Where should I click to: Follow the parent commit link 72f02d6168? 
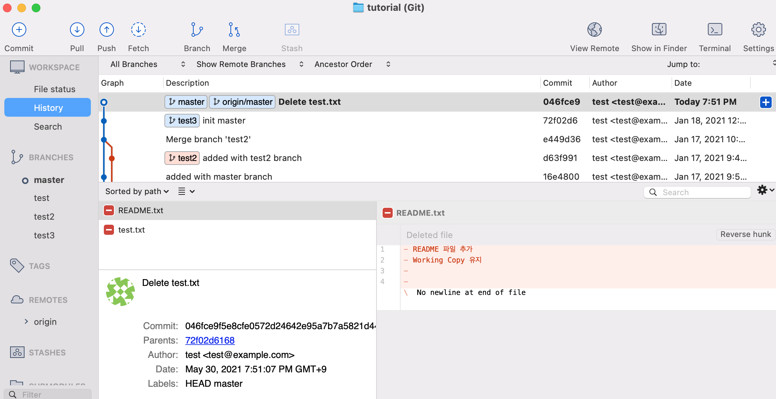click(x=210, y=340)
